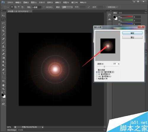148x132 pixels.
Task: Open the status bar info arrow
Action: click(43, 127)
